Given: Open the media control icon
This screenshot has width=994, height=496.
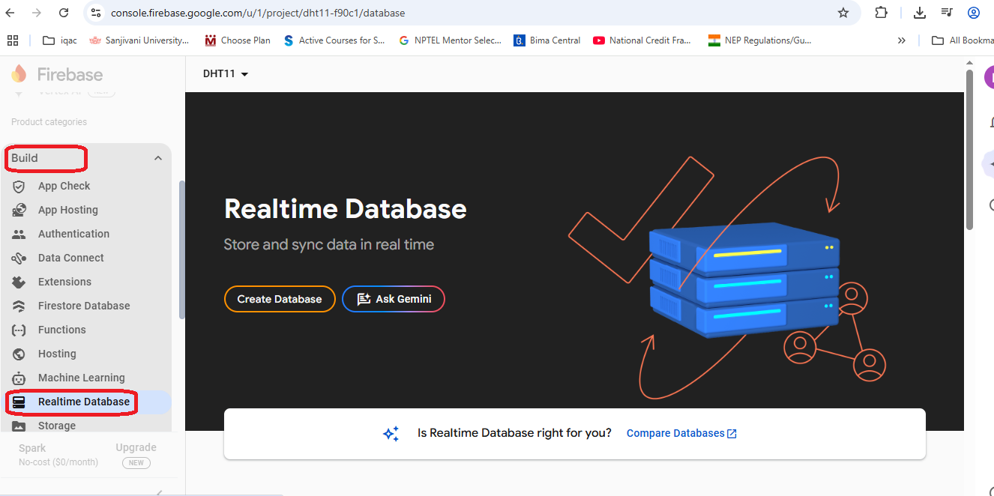Looking at the screenshot, I should [947, 13].
